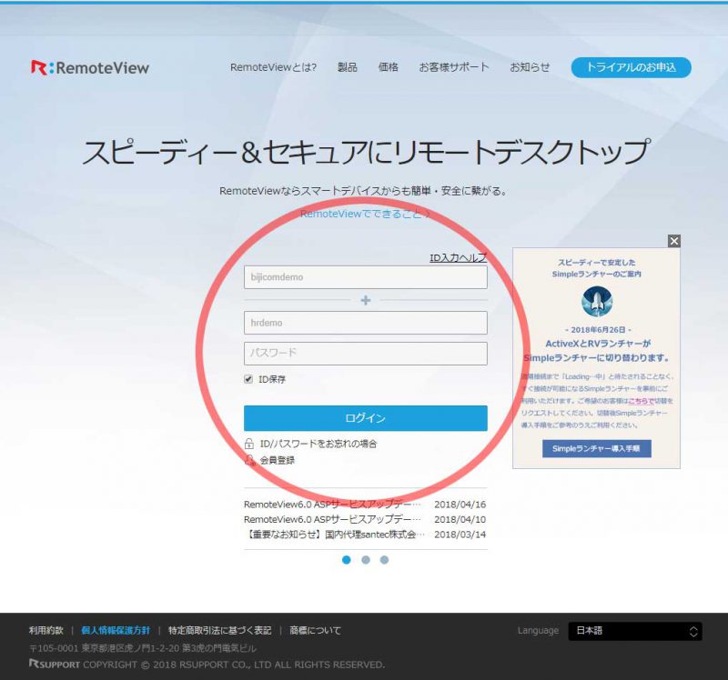The image size is (728, 680).
Task: Open the 会員登録 link
Action: click(x=278, y=460)
